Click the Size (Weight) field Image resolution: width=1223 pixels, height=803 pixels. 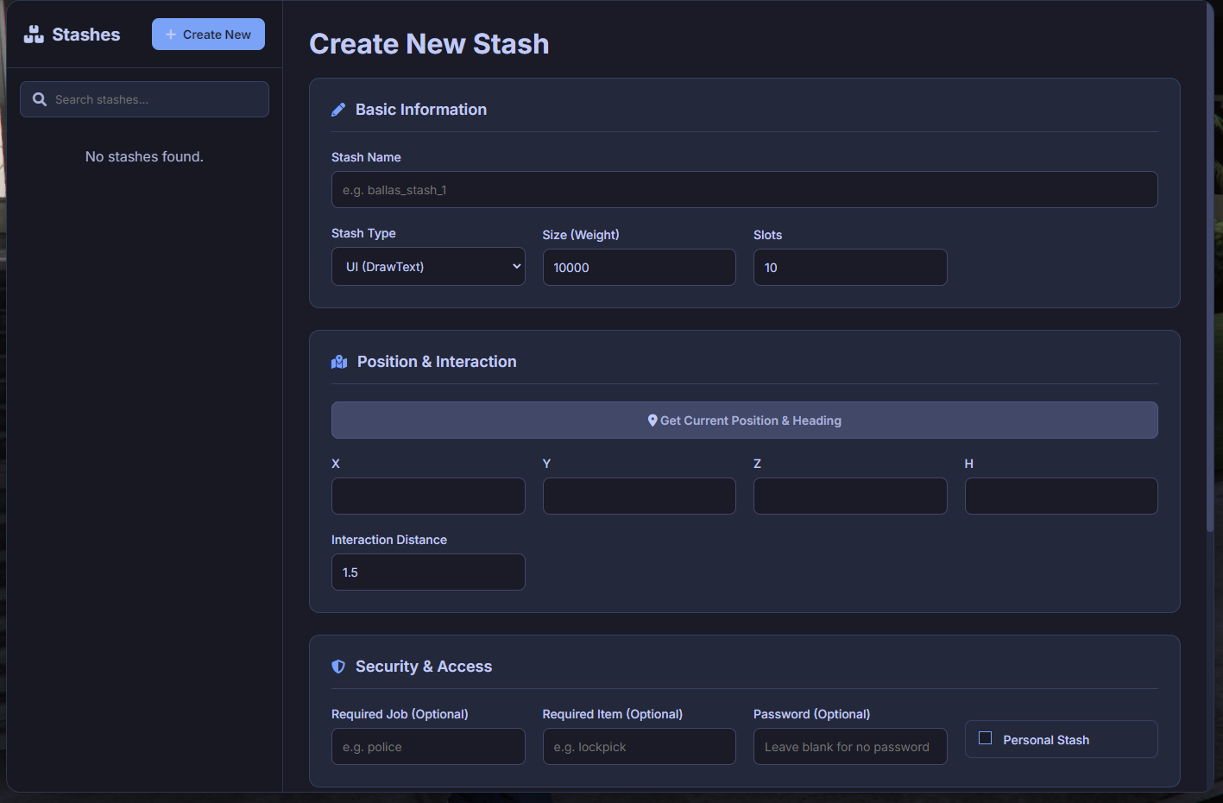coord(639,267)
